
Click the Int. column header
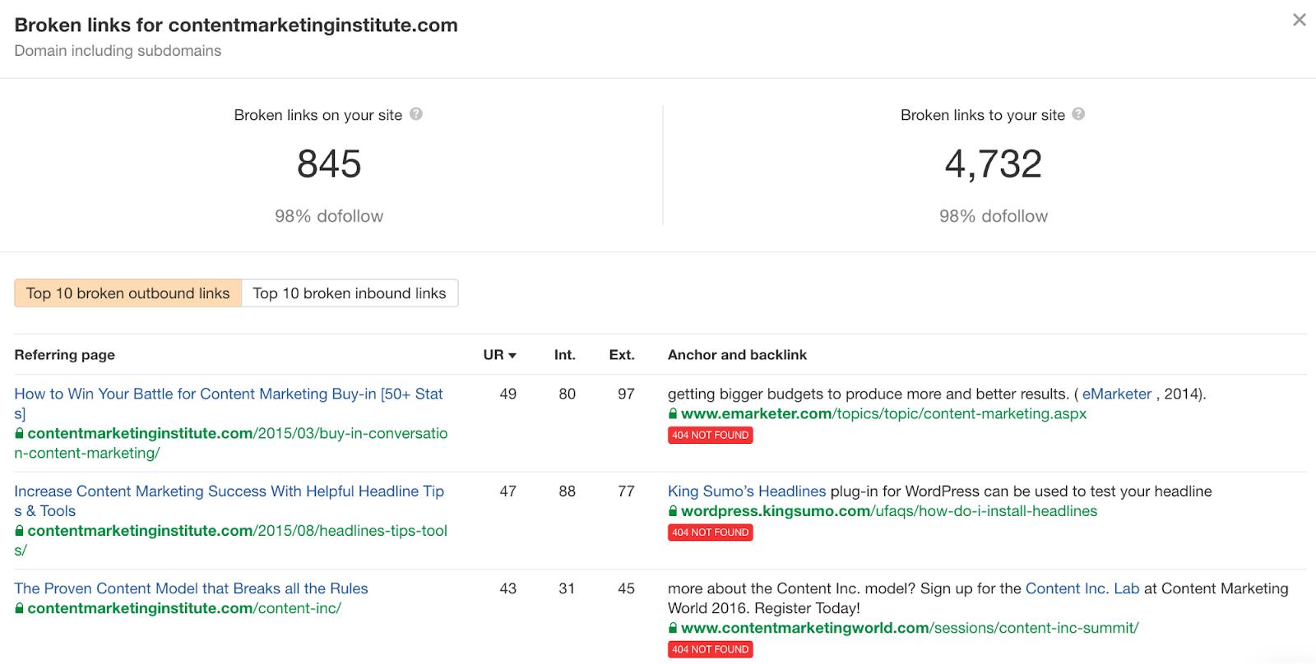pyautogui.click(x=564, y=355)
